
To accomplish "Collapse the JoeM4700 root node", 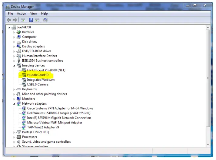I will click(x=9, y=27).
